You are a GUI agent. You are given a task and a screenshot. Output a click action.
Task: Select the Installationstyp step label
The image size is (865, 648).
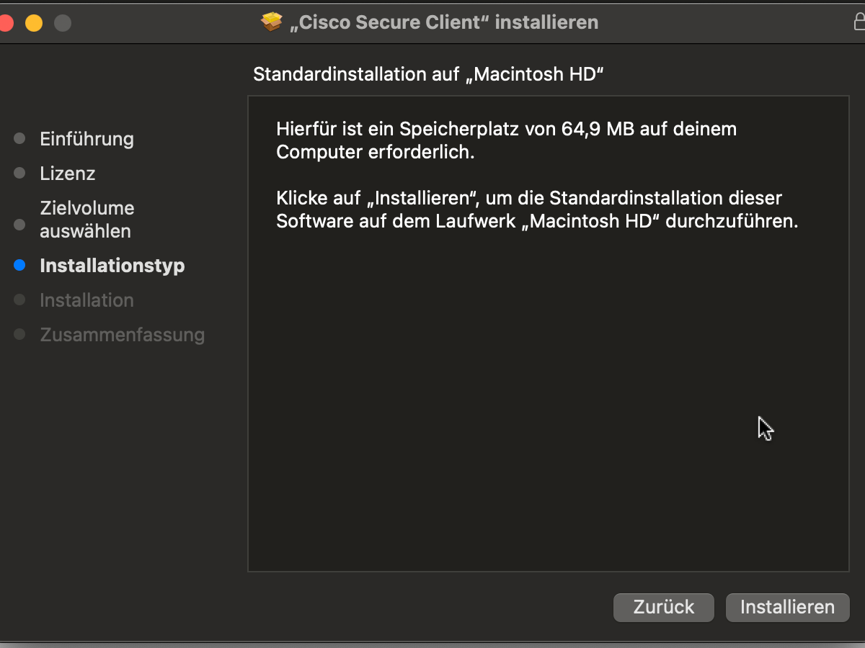click(x=112, y=266)
